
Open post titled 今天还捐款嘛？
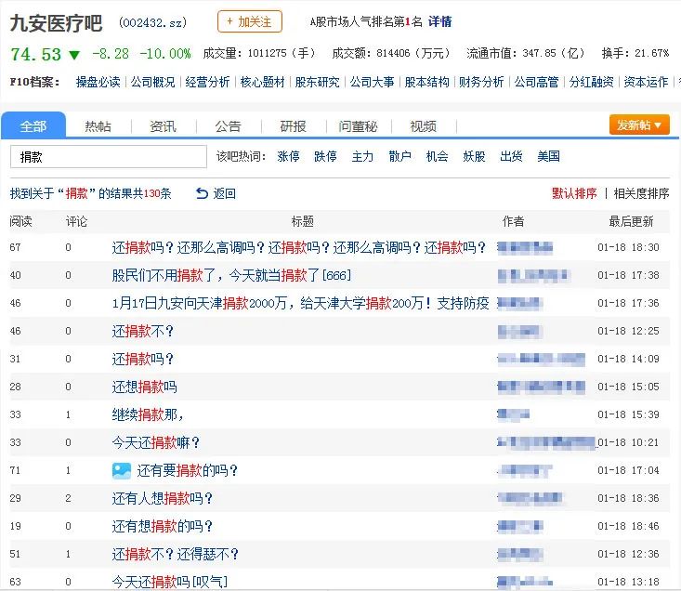(156, 442)
